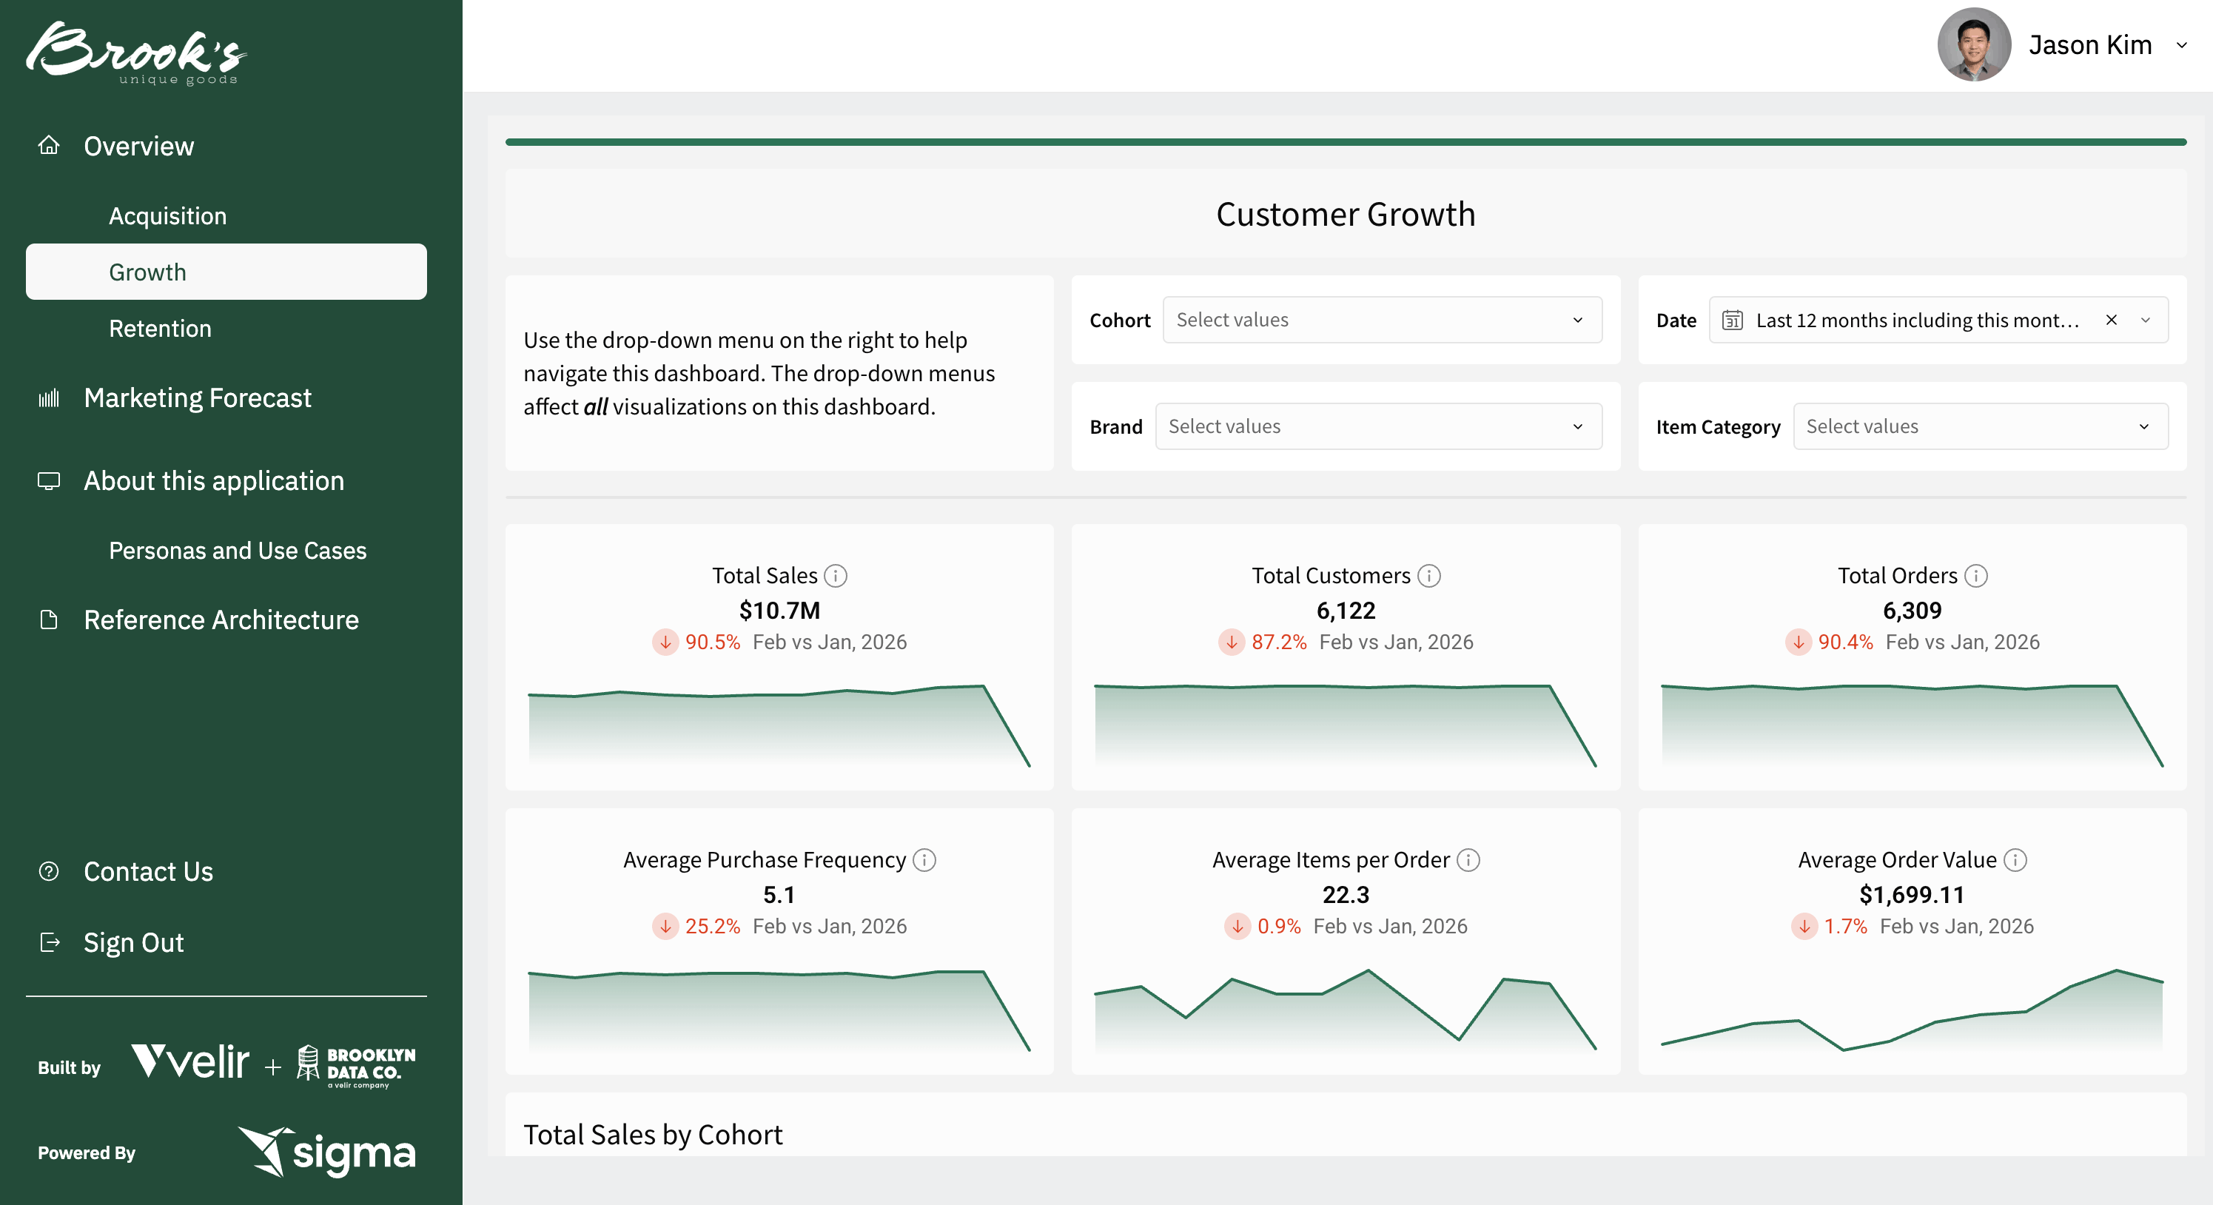
Task: Click info icon next to Average Items per Order
Action: (1468, 860)
